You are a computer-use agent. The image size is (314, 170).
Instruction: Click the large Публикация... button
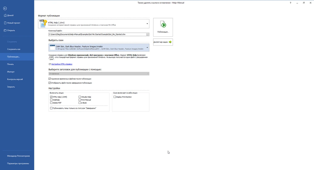click(x=163, y=27)
